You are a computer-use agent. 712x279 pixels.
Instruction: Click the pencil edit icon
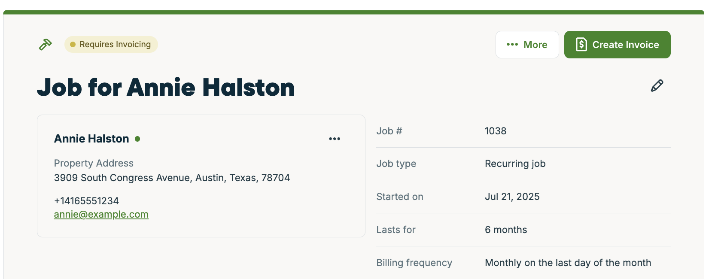pyautogui.click(x=657, y=86)
